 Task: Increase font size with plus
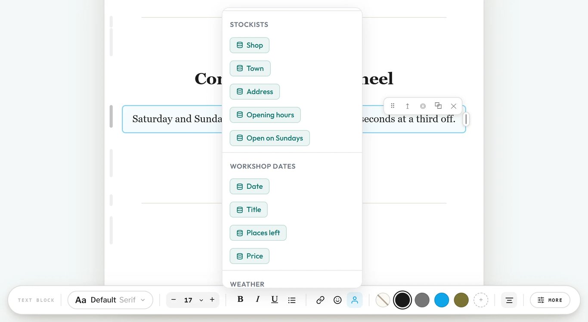click(212, 300)
